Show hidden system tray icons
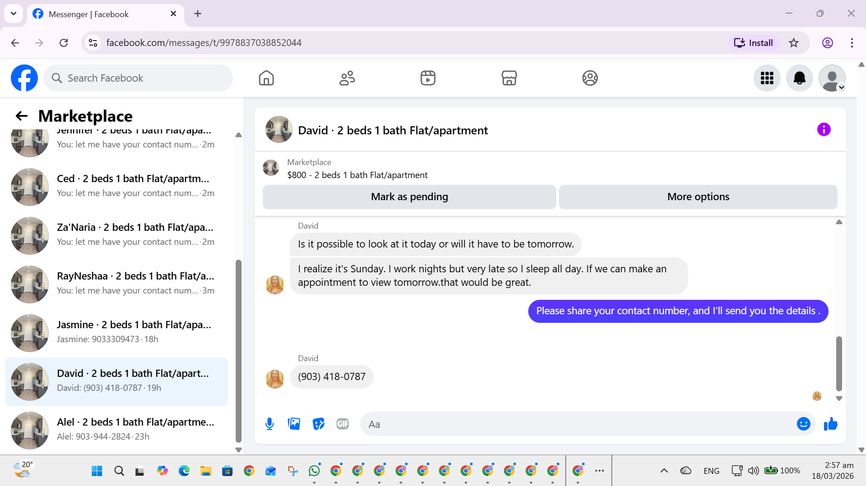Screen dimensions: 866x486 pos(664,471)
